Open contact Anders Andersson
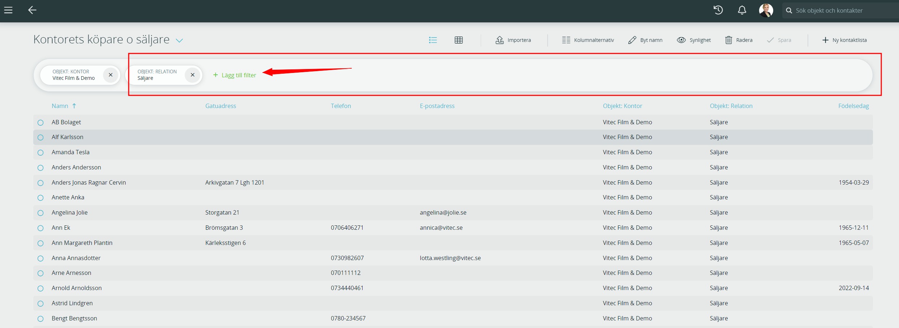The image size is (899, 328). 76,167
